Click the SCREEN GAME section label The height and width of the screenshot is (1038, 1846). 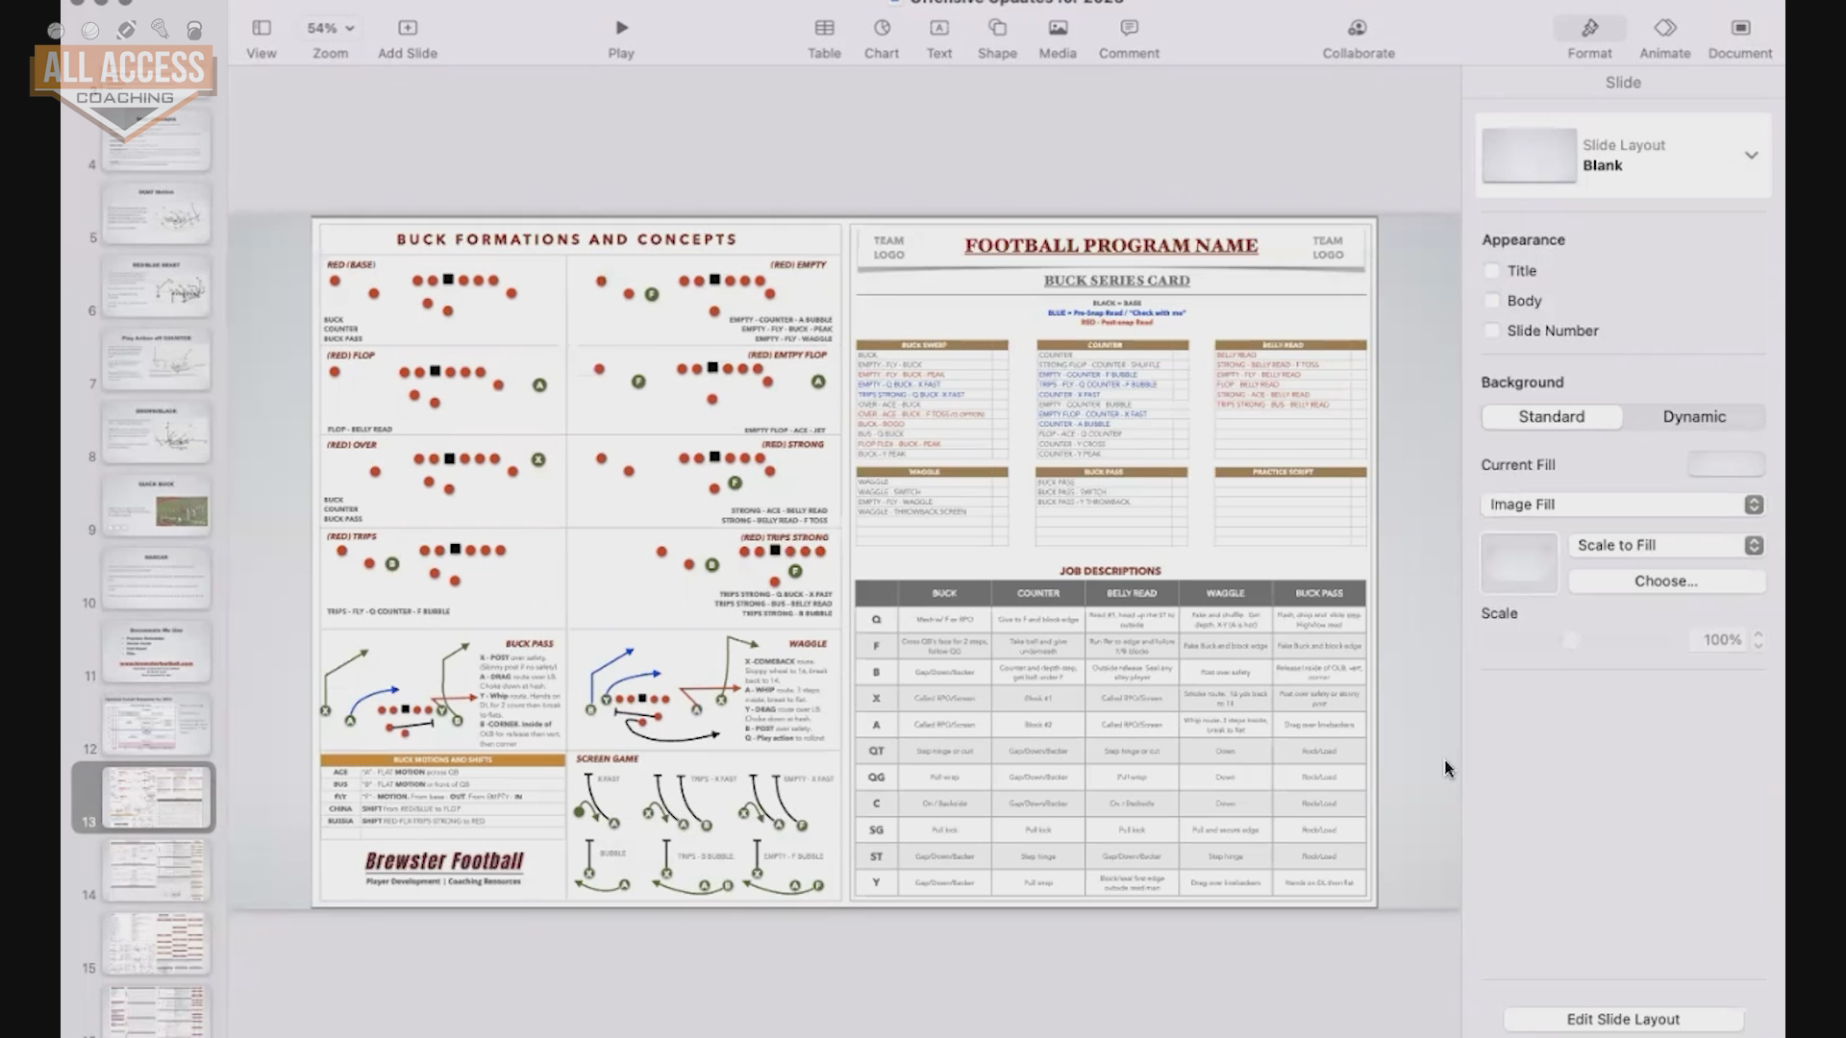click(607, 759)
